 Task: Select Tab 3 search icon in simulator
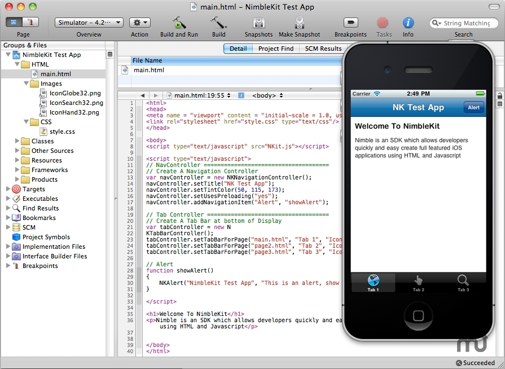463,281
